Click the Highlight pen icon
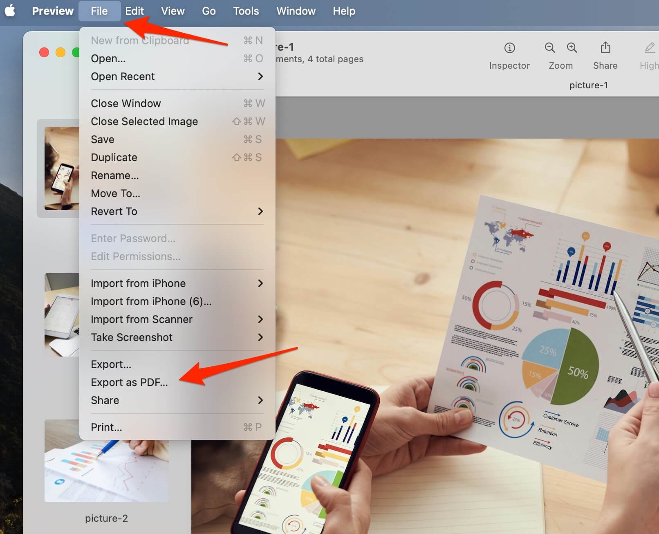The image size is (659, 534). click(x=649, y=48)
